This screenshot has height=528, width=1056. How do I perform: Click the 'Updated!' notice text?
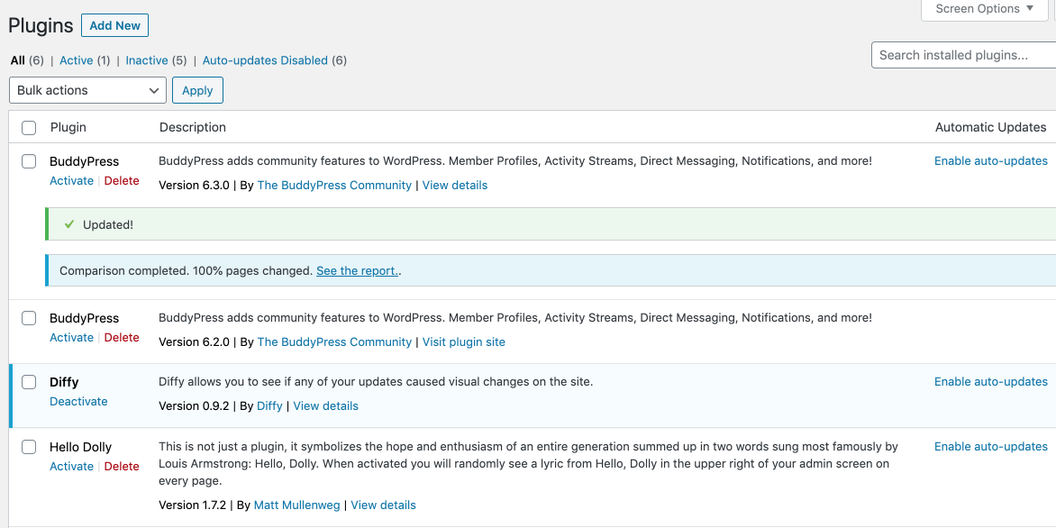pos(108,225)
